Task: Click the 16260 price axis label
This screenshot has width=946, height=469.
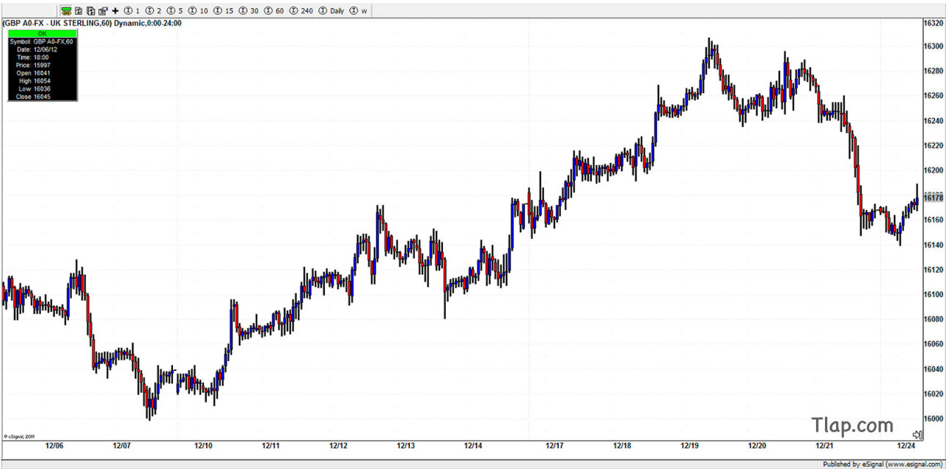Action: pyautogui.click(x=933, y=96)
